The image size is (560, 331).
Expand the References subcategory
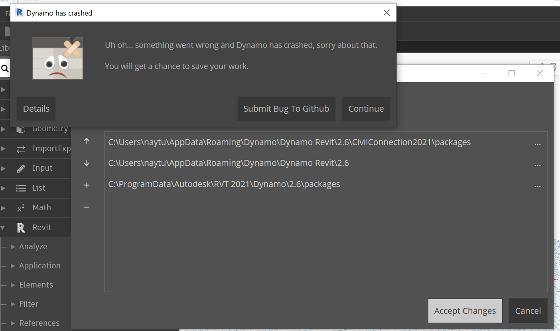(x=13, y=323)
